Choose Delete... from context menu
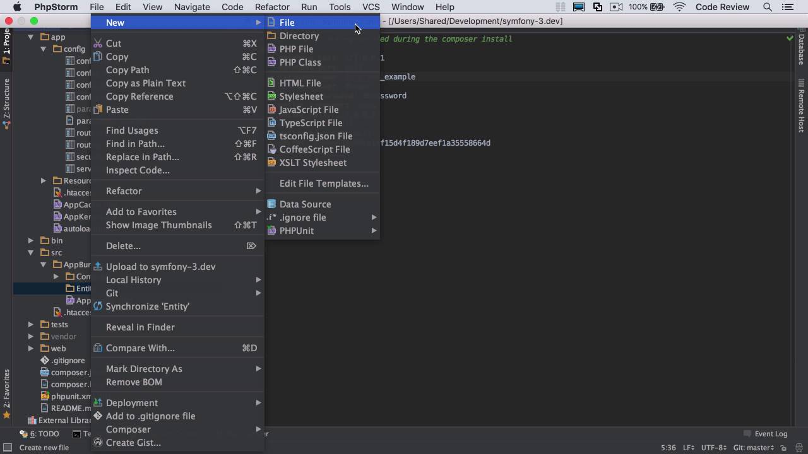808x454 pixels. [x=177, y=246]
